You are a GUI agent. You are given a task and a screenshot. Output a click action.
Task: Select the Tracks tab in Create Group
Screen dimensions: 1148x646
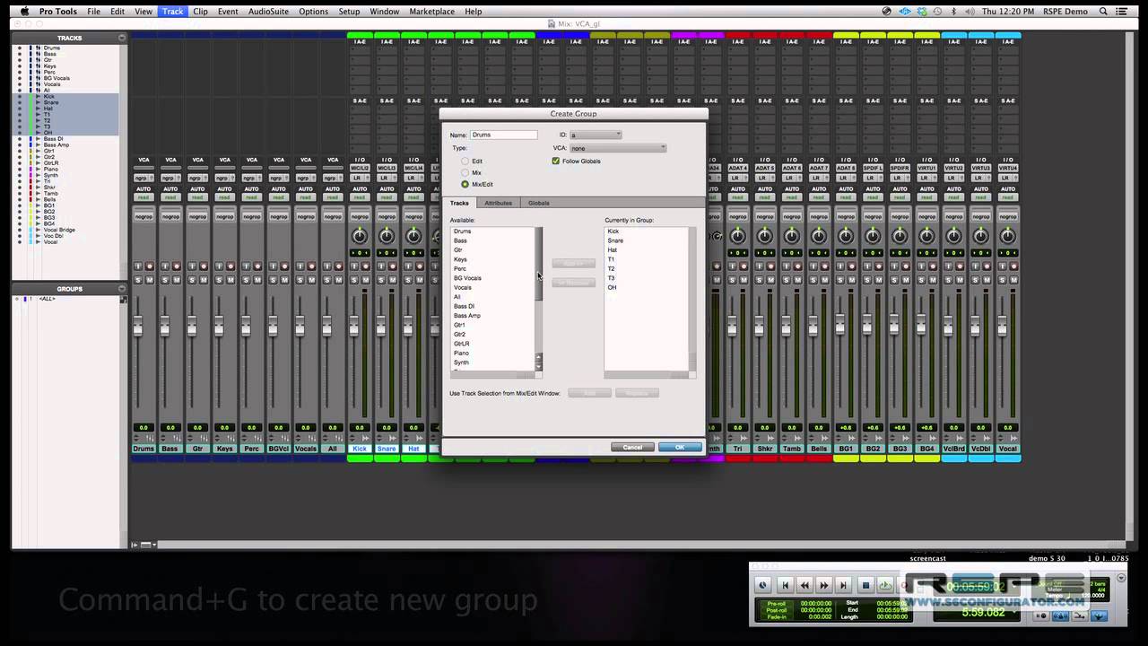point(459,203)
